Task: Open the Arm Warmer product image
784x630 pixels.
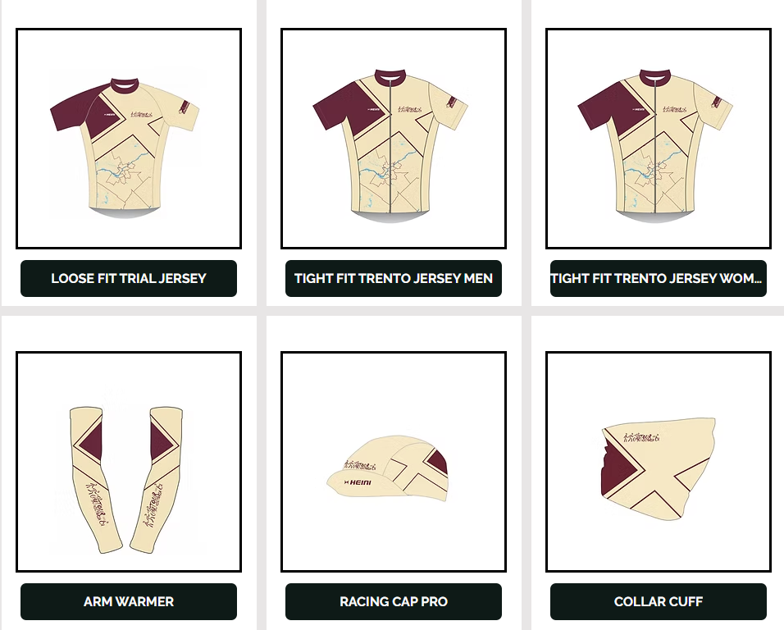Action: tap(129, 462)
